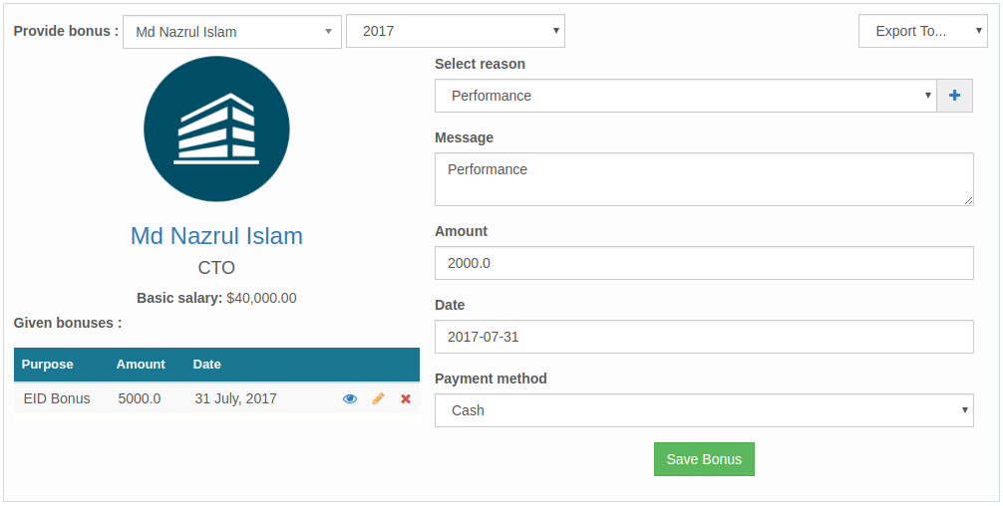This screenshot has width=1003, height=506.
Task: Click the pencil icon to edit EID Bonus
Action: pyautogui.click(x=378, y=399)
